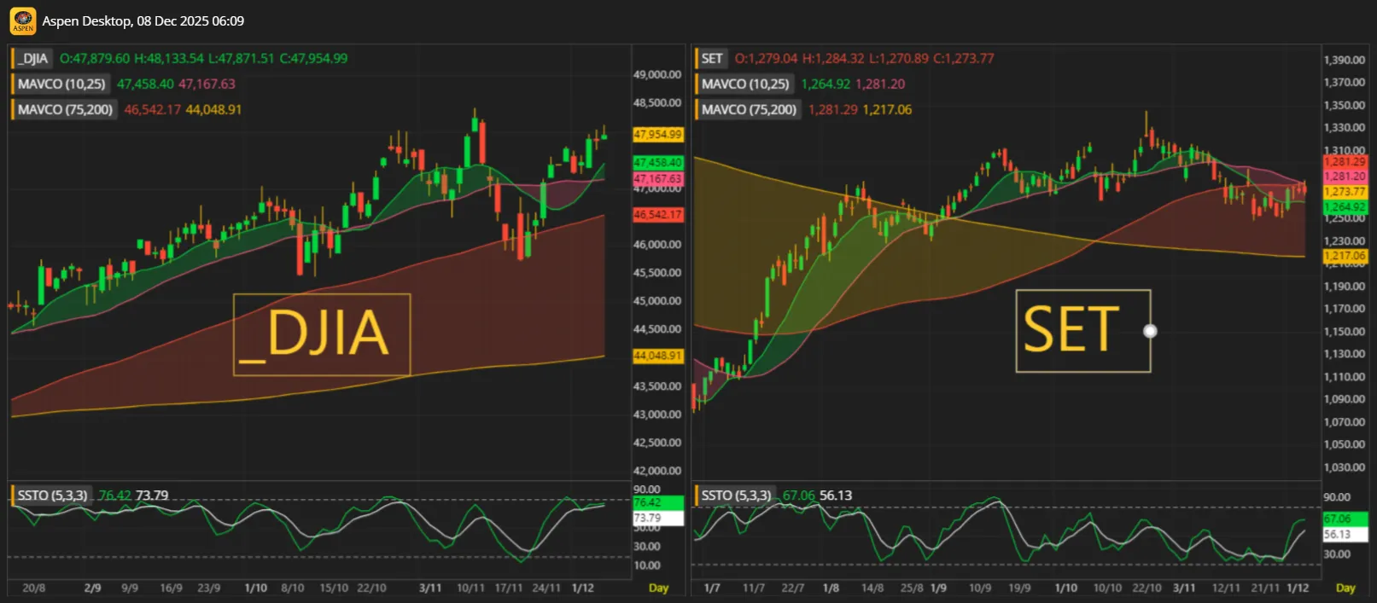Select the large _DJIA text annotation box
The width and height of the screenshot is (1377, 603).
coord(322,334)
